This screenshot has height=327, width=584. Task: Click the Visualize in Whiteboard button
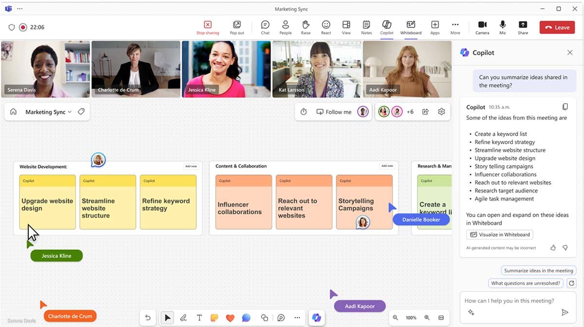tap(499, 234)
